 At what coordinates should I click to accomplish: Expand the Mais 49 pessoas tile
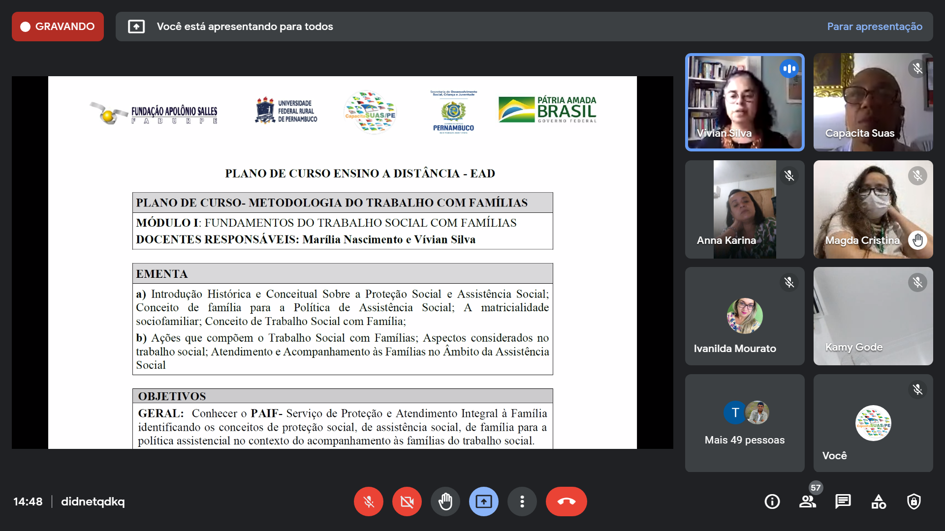(745, 423)
